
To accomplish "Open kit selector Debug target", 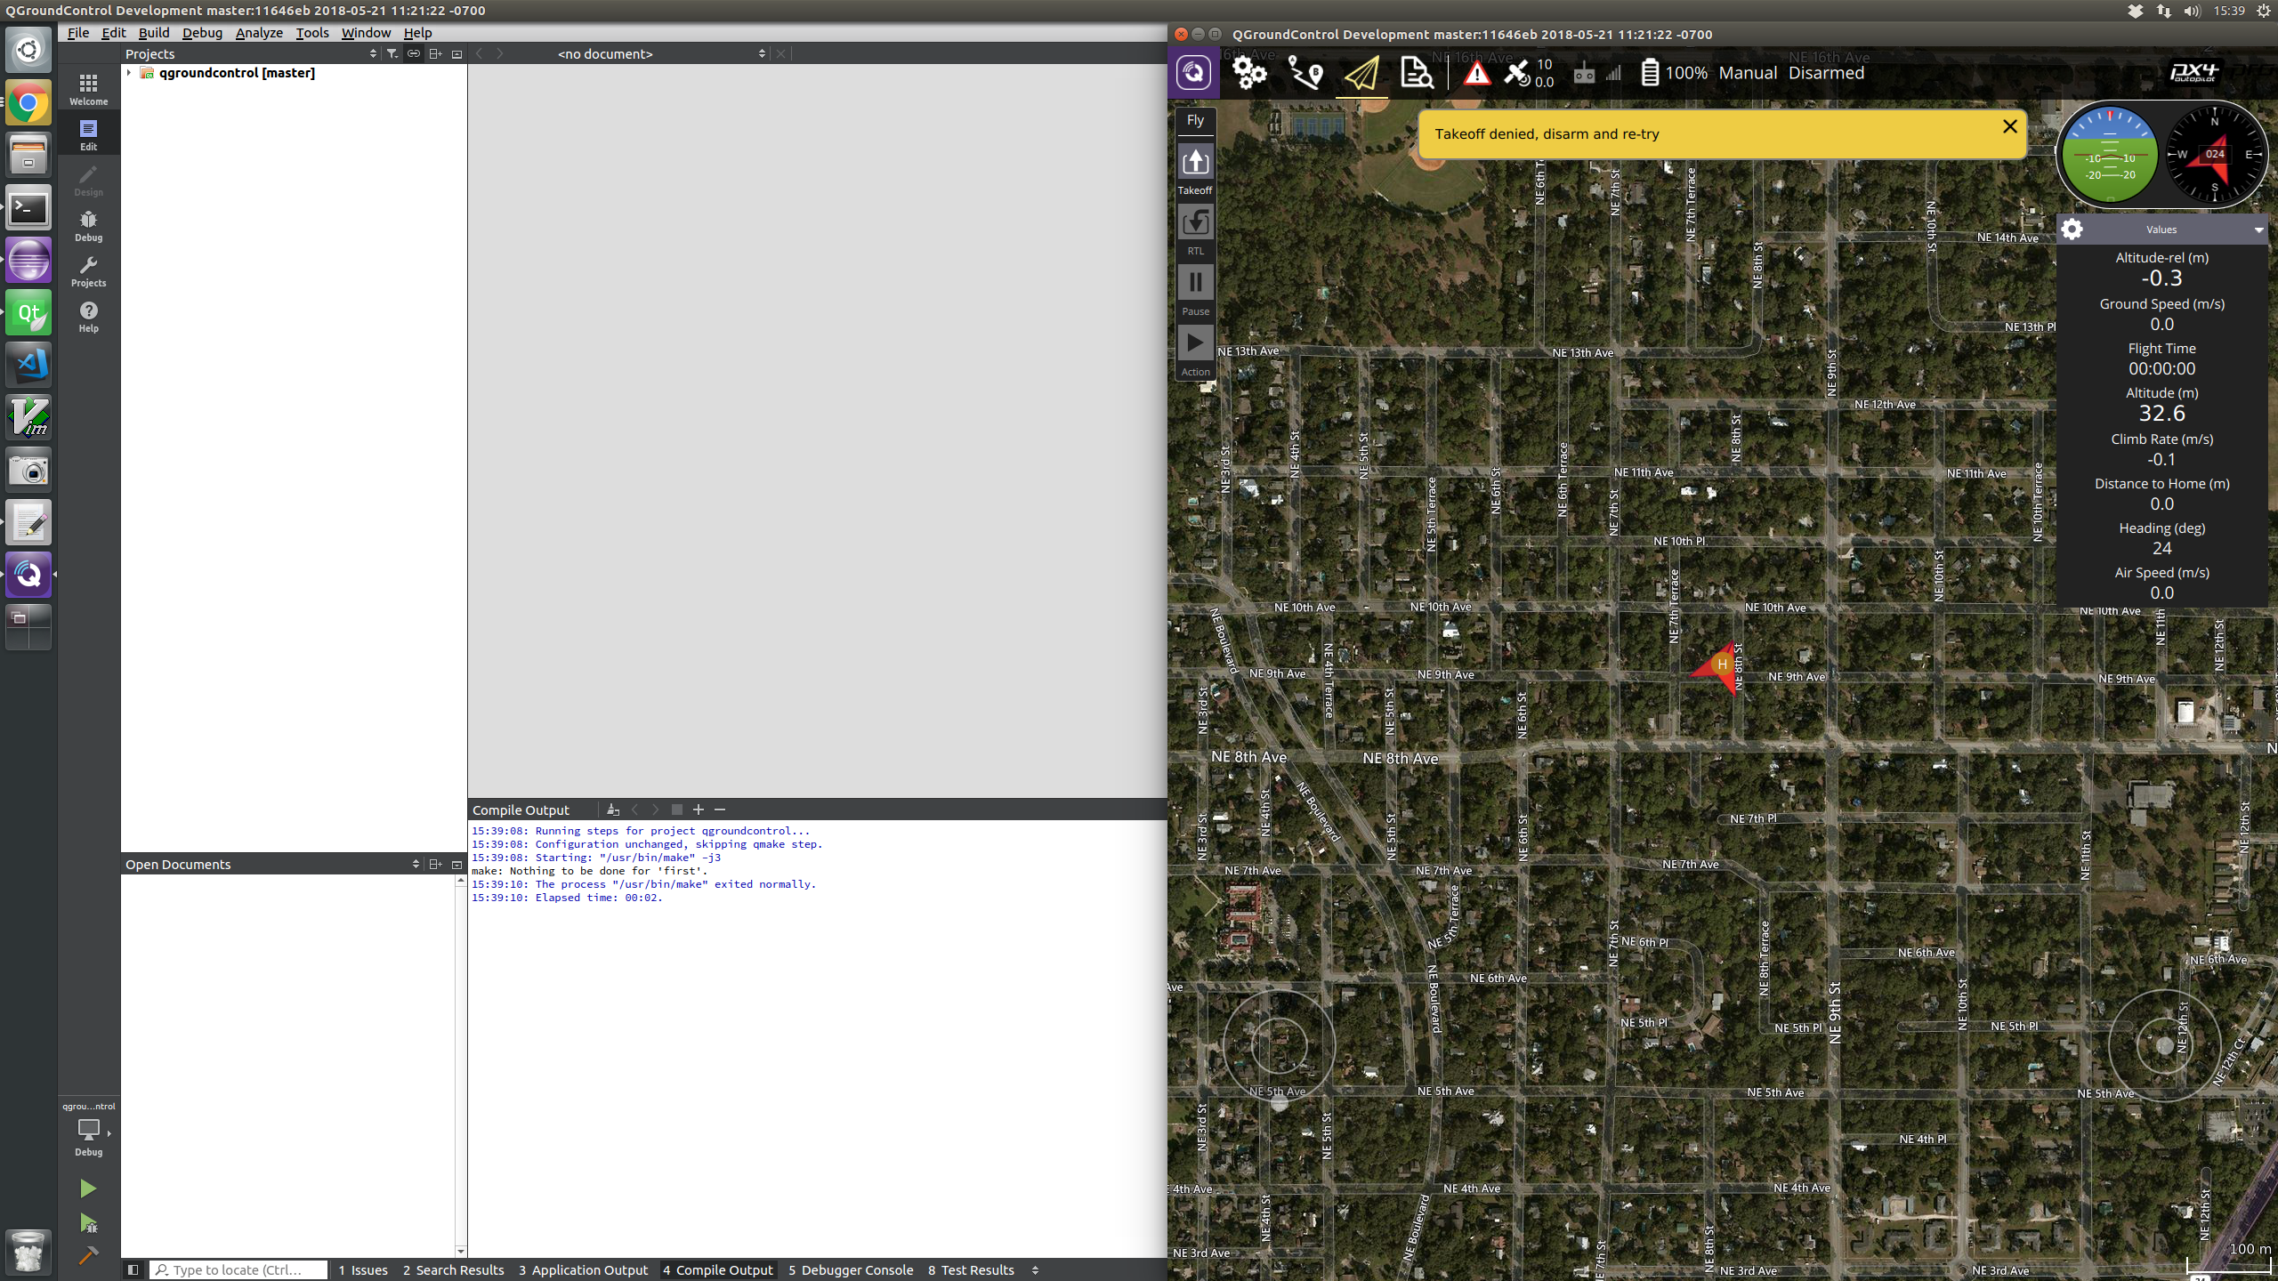I will point(88,1130).
